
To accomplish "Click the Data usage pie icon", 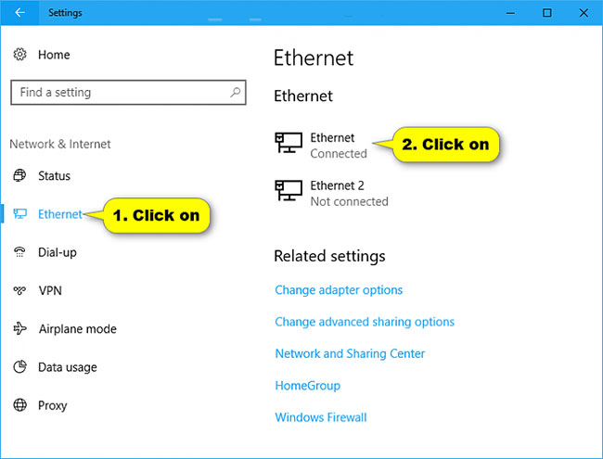I will click(19, 367).
